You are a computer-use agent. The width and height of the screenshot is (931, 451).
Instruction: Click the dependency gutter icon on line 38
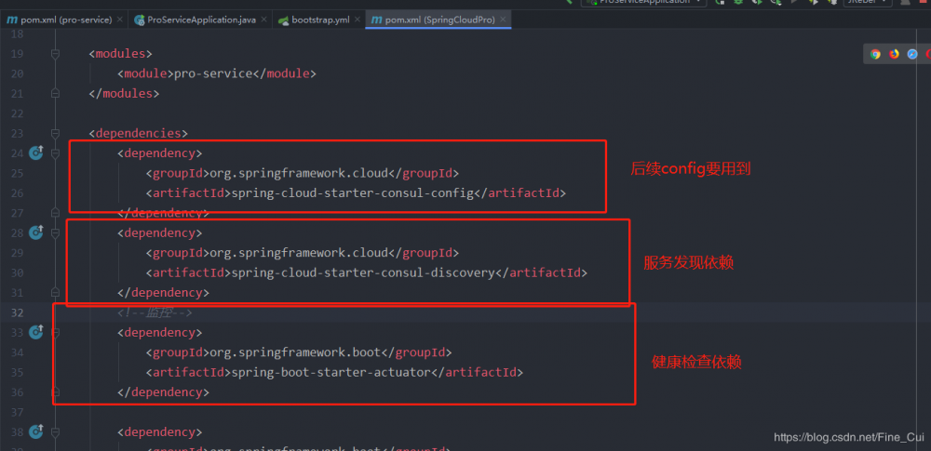(x=36, y=431)
